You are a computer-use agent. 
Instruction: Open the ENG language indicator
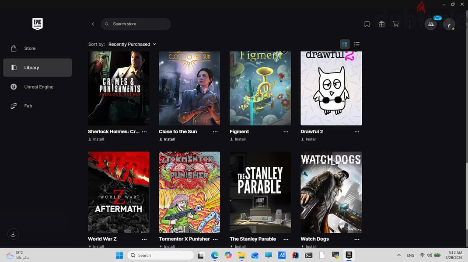pyautogui.click(x=411, y=255)
